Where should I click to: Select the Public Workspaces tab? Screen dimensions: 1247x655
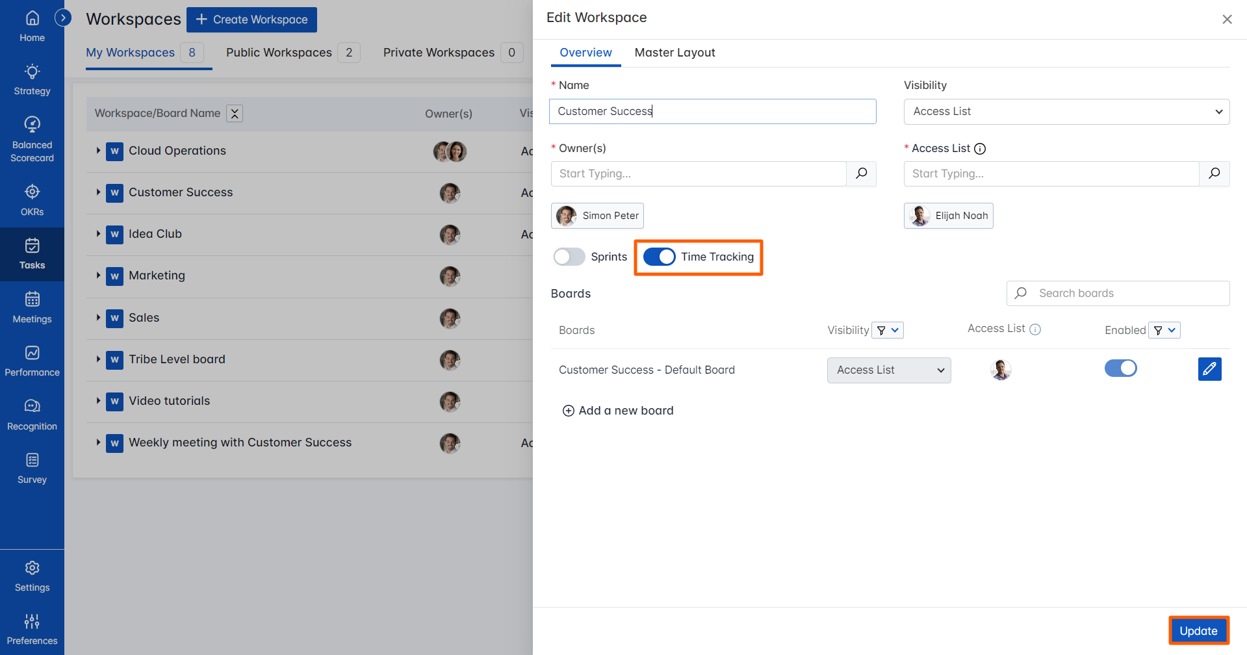[279, 53]
